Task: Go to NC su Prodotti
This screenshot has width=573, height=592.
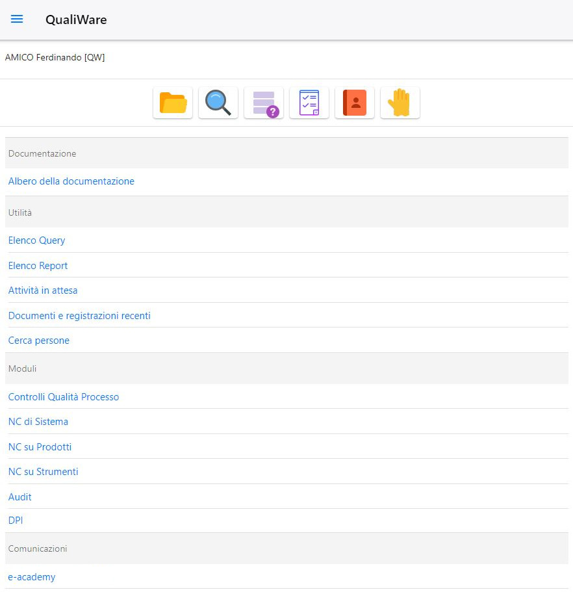Action: [40, 447]
